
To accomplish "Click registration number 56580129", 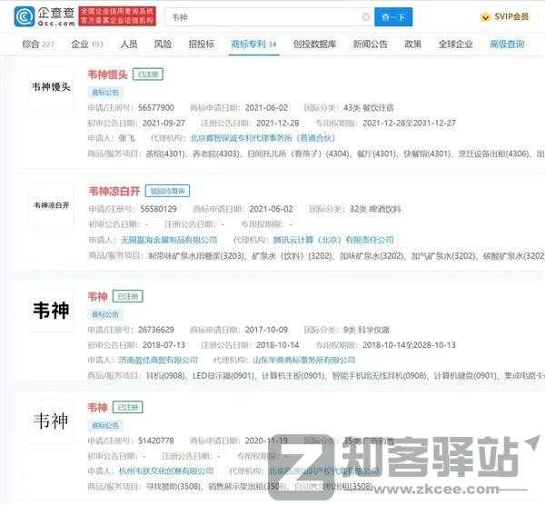I will [x=158, y=209].
